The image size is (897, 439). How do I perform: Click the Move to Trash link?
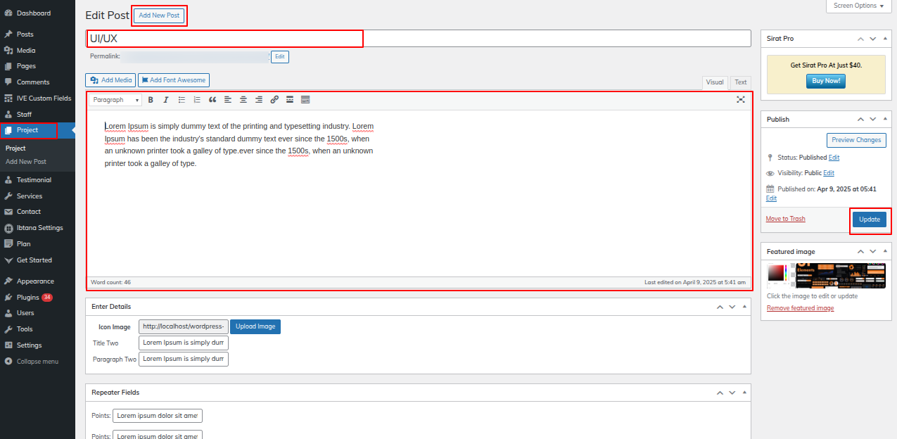point(785,219)
